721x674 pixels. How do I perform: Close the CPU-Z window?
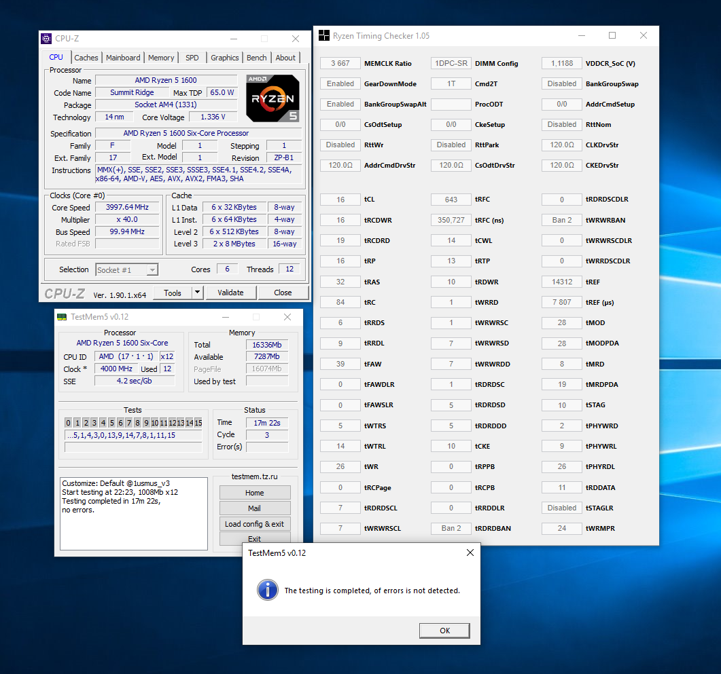click(x=296, y=39)
